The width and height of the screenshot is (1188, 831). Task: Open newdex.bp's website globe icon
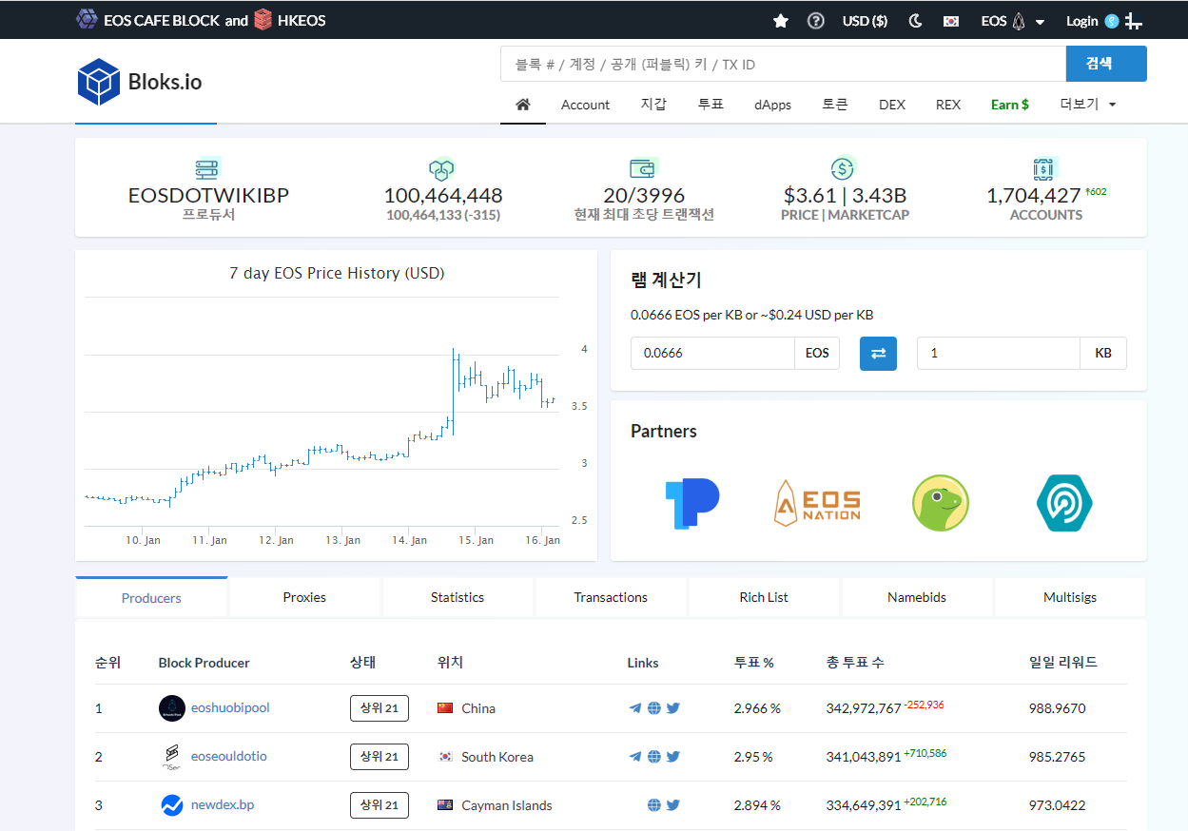pyautogui.click(x=654, y=804)
